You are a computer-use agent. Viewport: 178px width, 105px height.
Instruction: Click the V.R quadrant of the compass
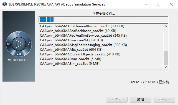pyautogui.click(x=19, y=54)
